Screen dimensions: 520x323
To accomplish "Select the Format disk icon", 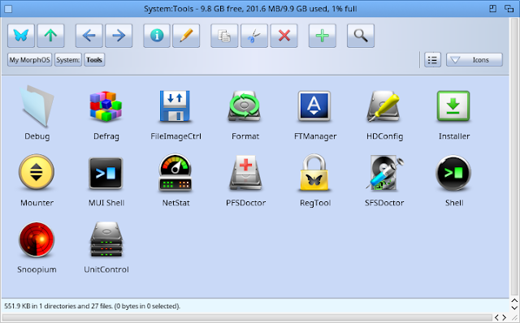I will point(245,106).
